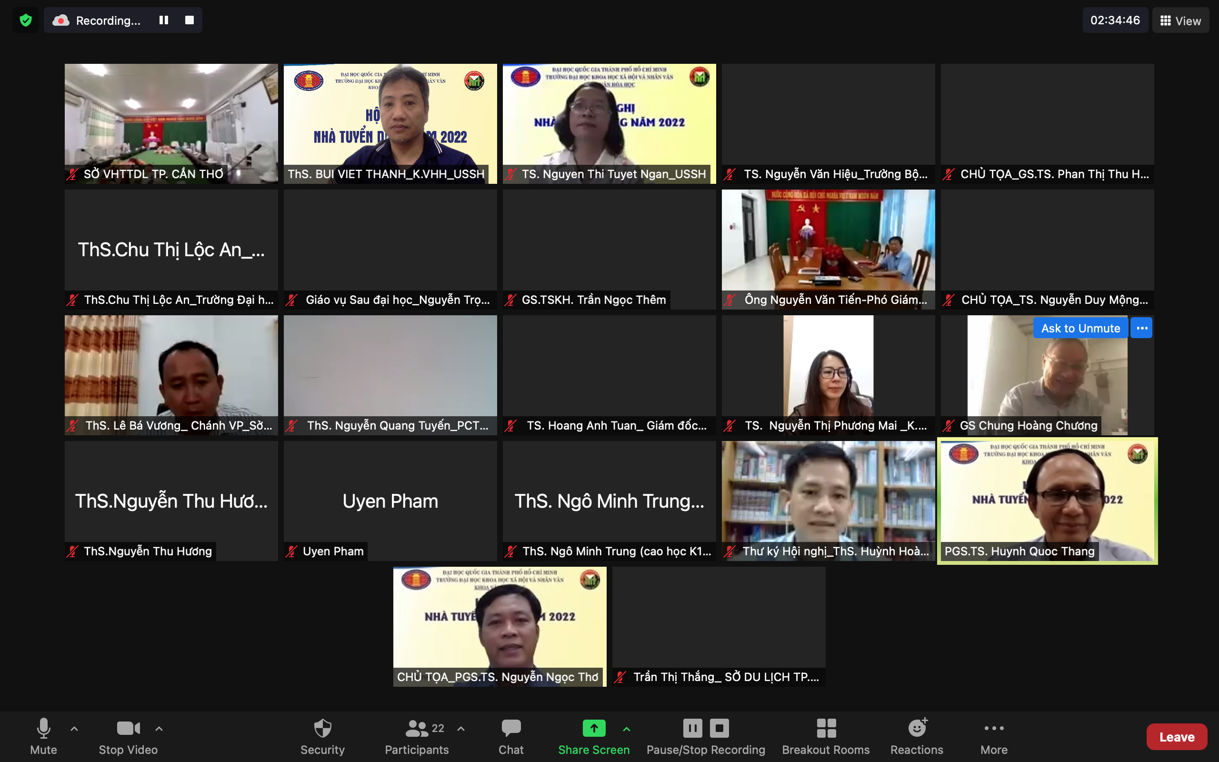Click muted mic icon of CHỦ TỌA_TS. Nguyễn Duy Mộng
Image resolution: width=1219 pixels, height=762 pixels.
pyautogui.click(x=949, y=300)
